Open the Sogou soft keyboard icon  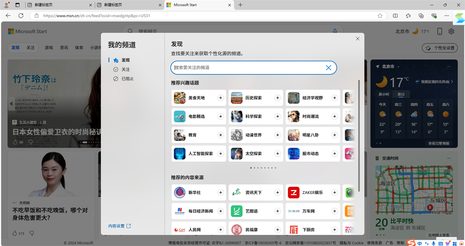click(440, 243)
